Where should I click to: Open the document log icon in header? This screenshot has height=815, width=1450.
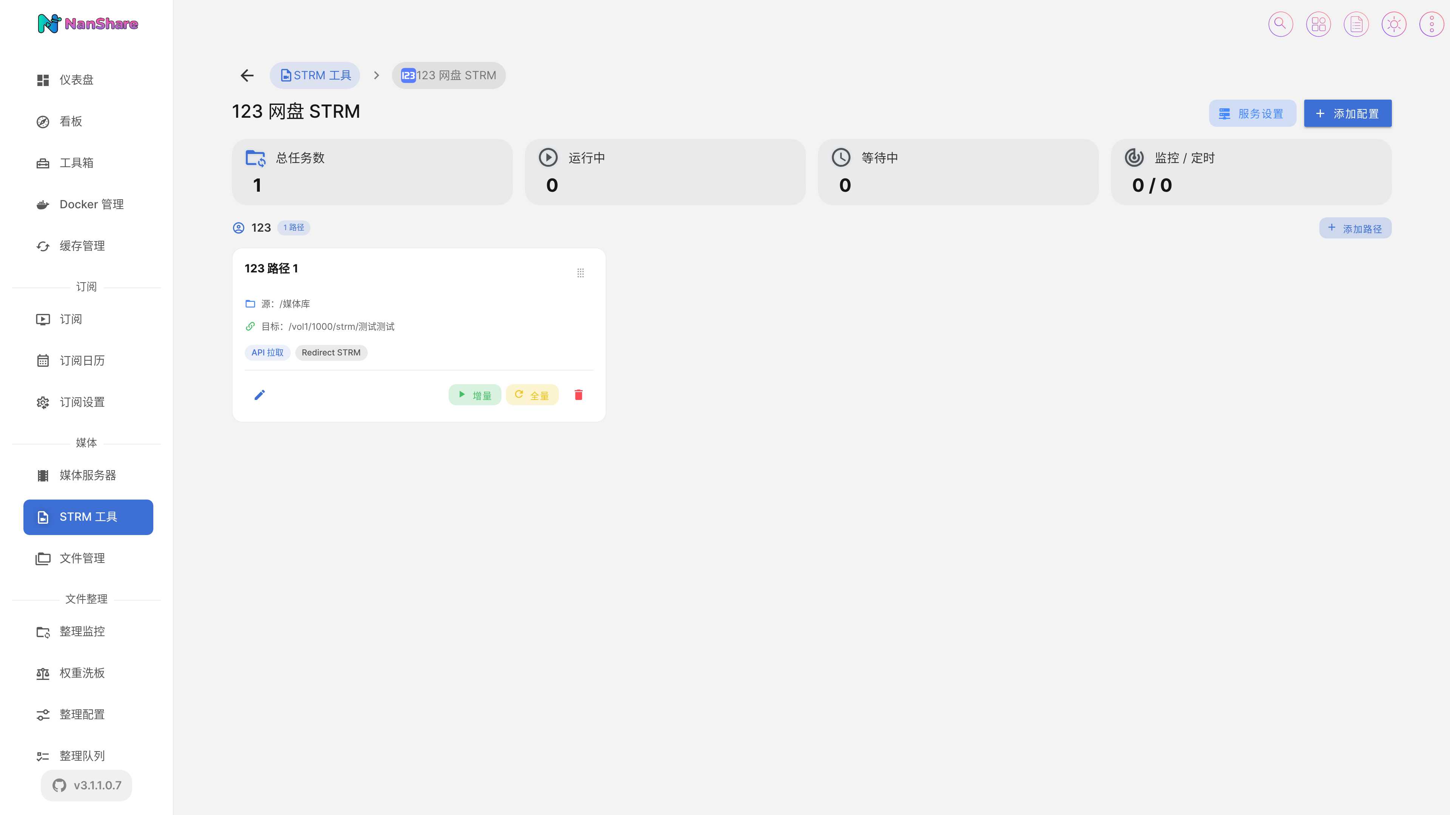click(x=1356, y=24)
